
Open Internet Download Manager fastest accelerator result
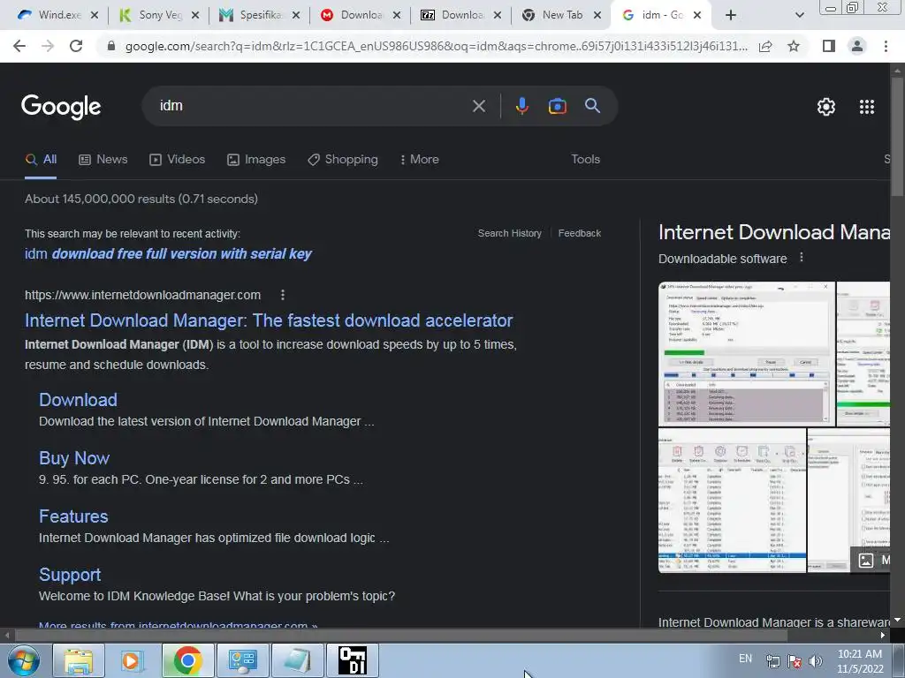(x=269, y=320)
